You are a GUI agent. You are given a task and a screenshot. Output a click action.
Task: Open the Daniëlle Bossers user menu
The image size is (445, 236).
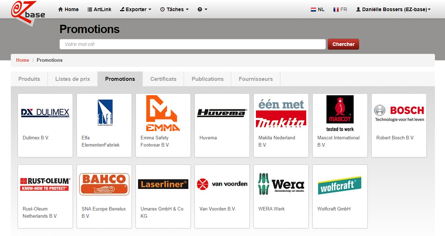pos(393,9)
